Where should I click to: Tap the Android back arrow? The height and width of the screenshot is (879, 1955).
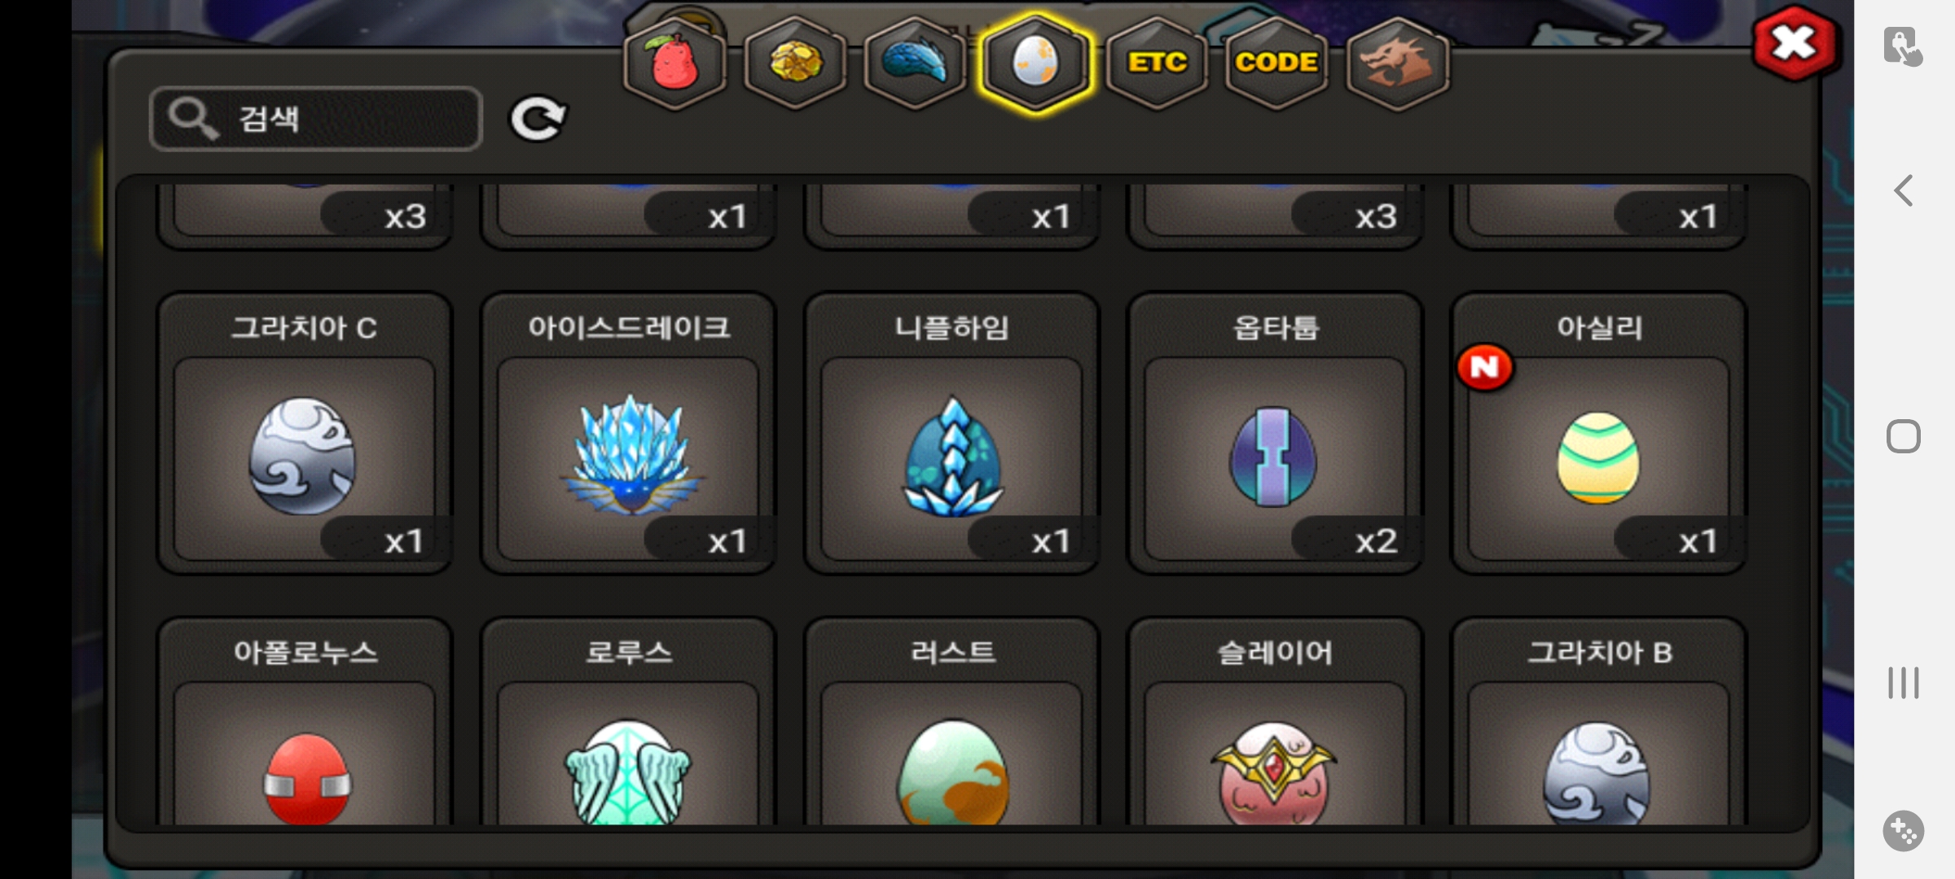[1903, 191]
